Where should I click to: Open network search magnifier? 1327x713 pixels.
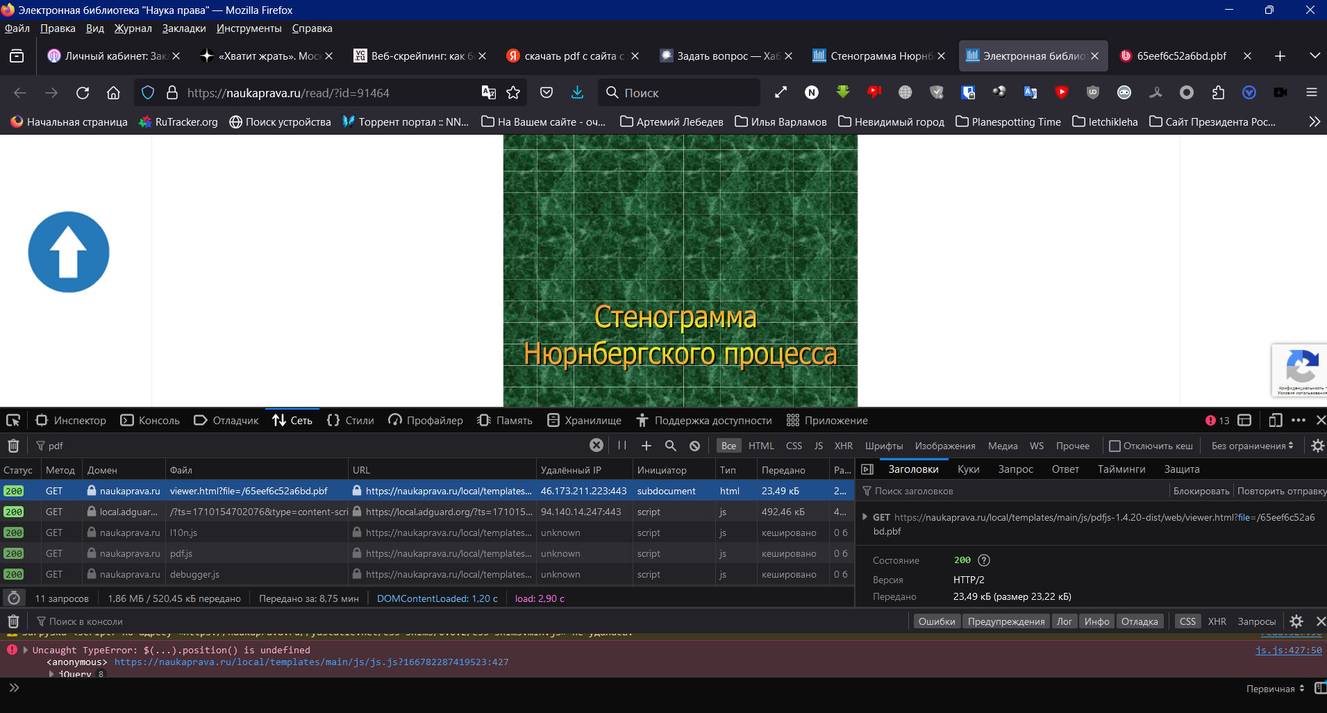click(x=671, y=446)
